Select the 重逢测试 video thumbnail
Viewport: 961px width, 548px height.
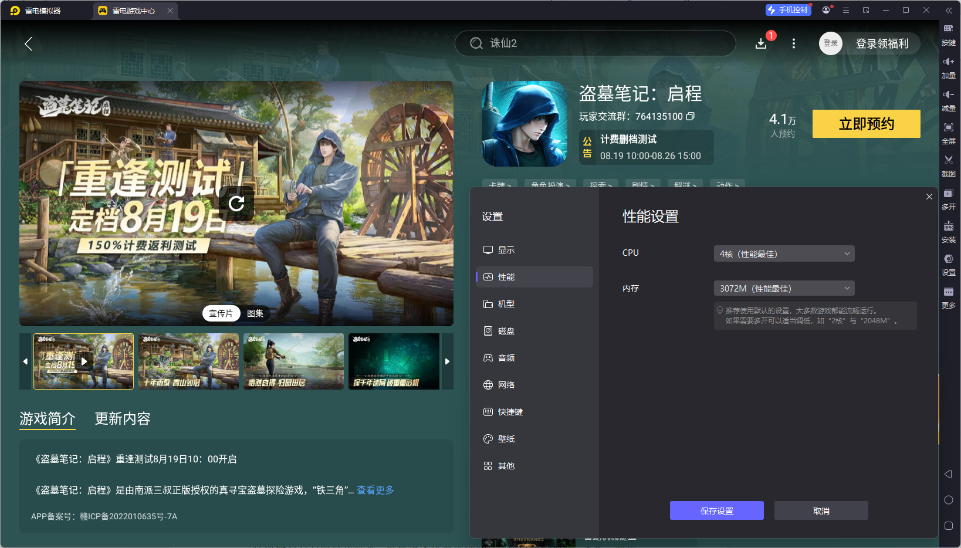click(x=84, y=361)
